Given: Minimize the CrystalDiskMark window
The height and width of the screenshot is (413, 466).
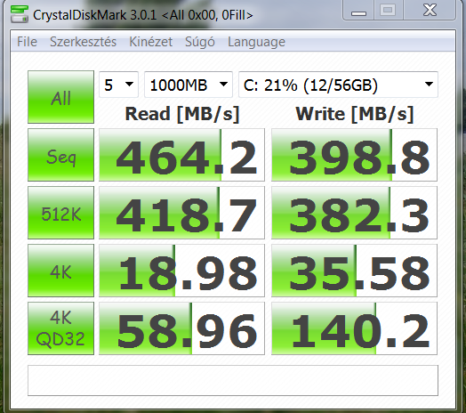Looking at the screenshot, I should pos(358,11).
